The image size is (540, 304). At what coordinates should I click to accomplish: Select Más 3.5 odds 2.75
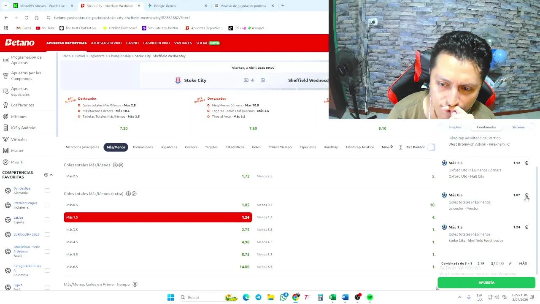point(158,230)
